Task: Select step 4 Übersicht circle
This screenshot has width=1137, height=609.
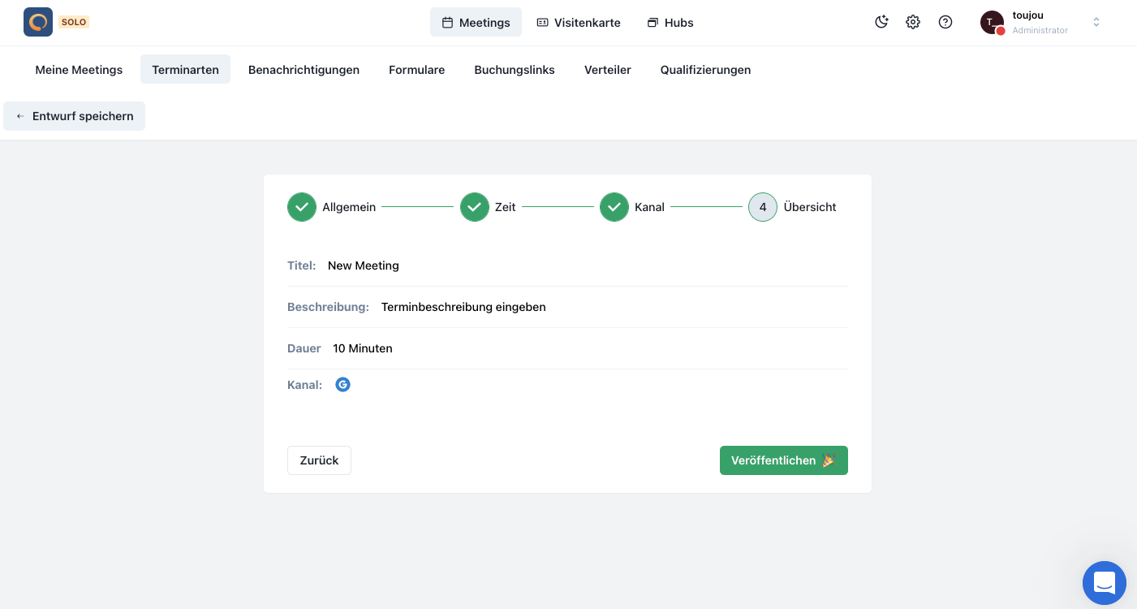Action: 763,207
